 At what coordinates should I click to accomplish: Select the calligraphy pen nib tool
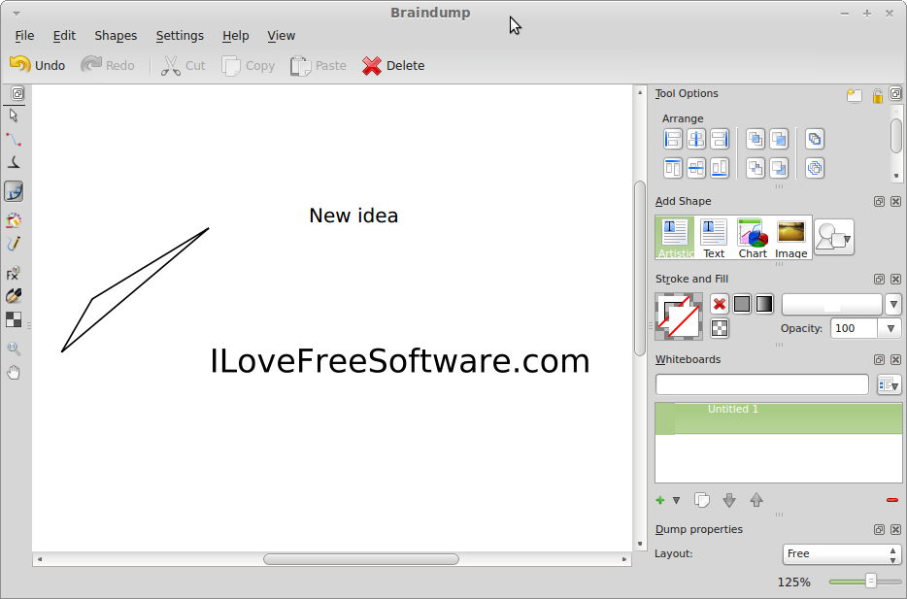(x=14, y=296)
